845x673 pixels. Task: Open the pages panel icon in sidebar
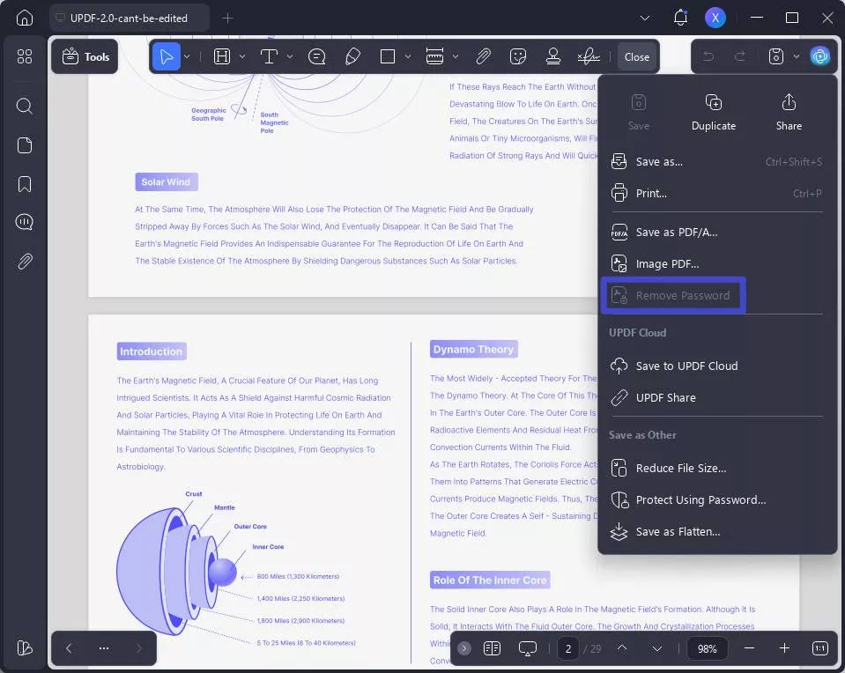(25, 145)
